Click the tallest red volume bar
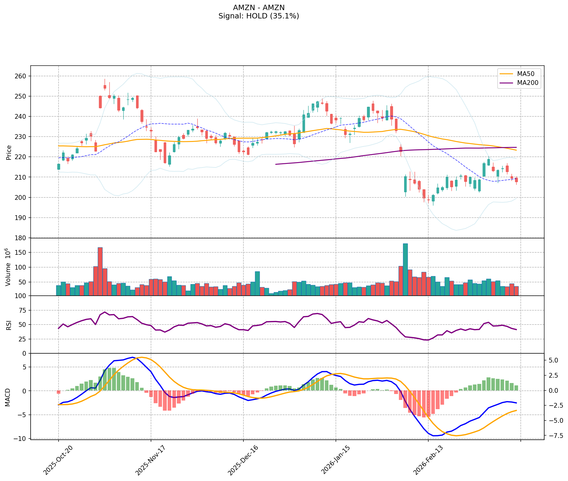 (x=100, y=271)
